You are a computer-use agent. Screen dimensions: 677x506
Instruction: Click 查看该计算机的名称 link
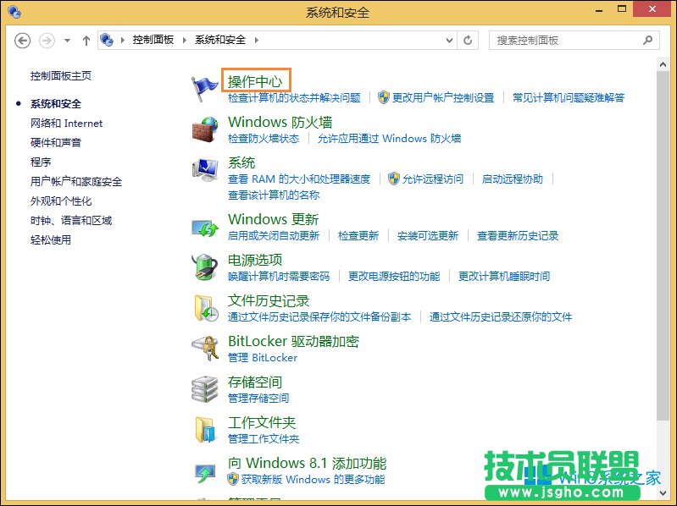(x=274, y=195)
